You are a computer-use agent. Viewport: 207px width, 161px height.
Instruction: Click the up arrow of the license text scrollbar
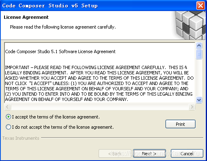coord(199,45)
